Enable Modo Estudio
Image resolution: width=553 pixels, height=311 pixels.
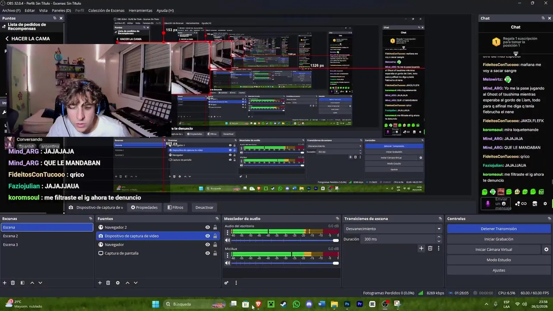pos(499,260)
